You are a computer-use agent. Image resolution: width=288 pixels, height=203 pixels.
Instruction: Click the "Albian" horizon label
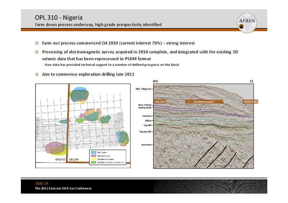[148, 121]
